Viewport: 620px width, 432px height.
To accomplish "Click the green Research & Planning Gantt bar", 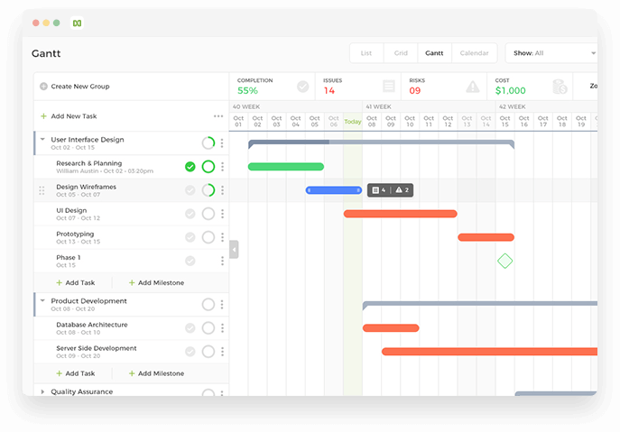I will 286,167.
